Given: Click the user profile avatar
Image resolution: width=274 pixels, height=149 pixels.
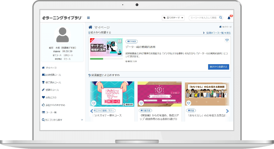Looking at the screenshot, I should pos(62,35).
